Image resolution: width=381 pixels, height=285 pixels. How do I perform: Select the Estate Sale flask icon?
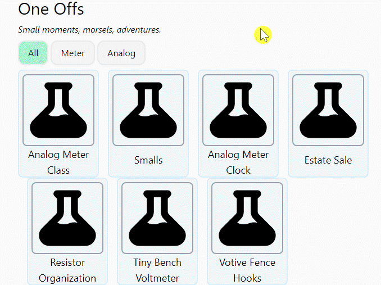[x=328, y=110]
